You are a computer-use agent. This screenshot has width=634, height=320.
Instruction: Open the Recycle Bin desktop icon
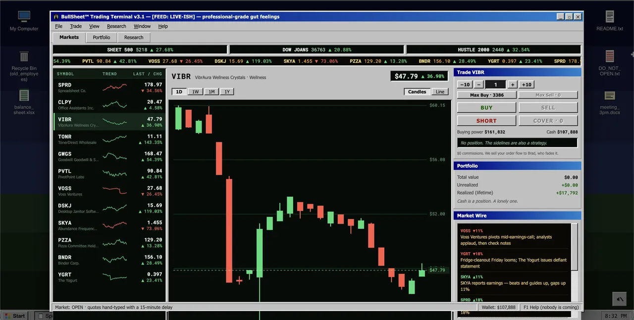(x=24, y=66)
